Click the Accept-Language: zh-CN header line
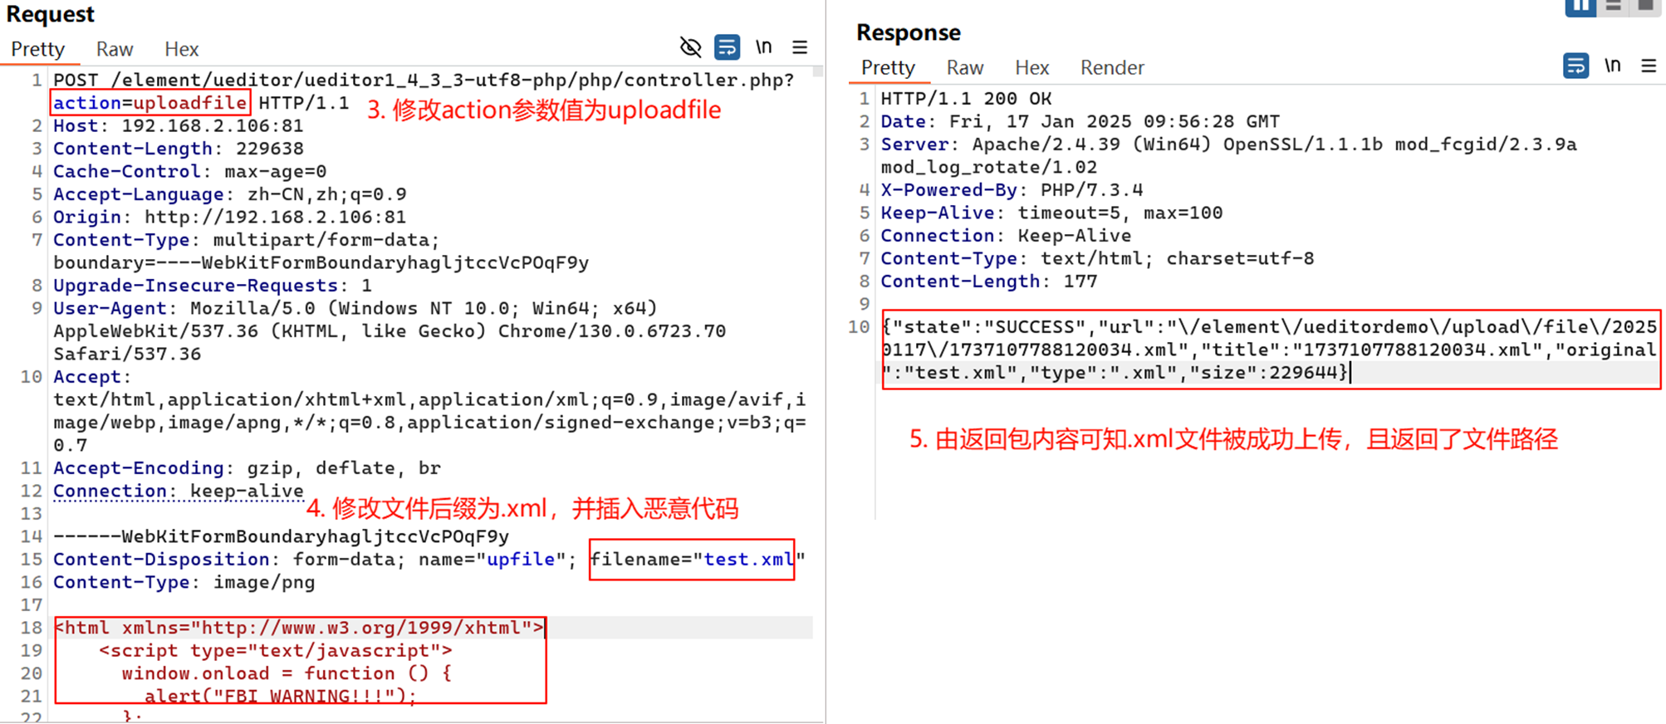 (230, 194)
